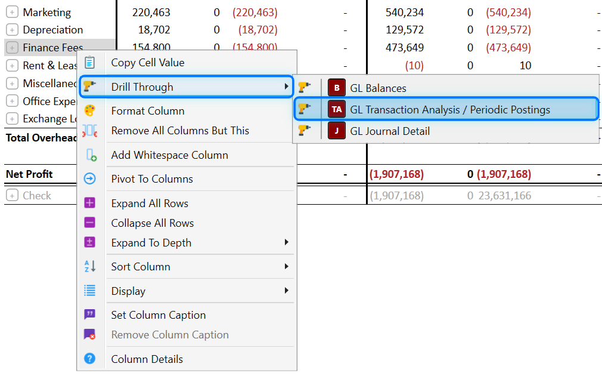
Task: Choose Expand All Rows
Action: 187,203
